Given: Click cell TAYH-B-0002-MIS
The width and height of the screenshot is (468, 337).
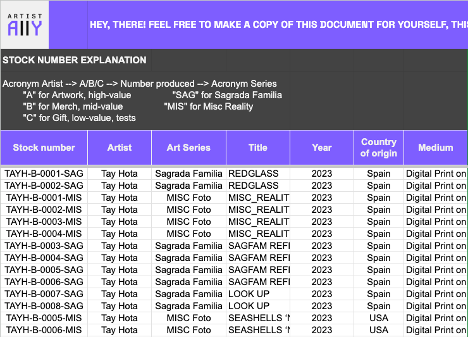Looking at the screenshot, I should point(44,210).
